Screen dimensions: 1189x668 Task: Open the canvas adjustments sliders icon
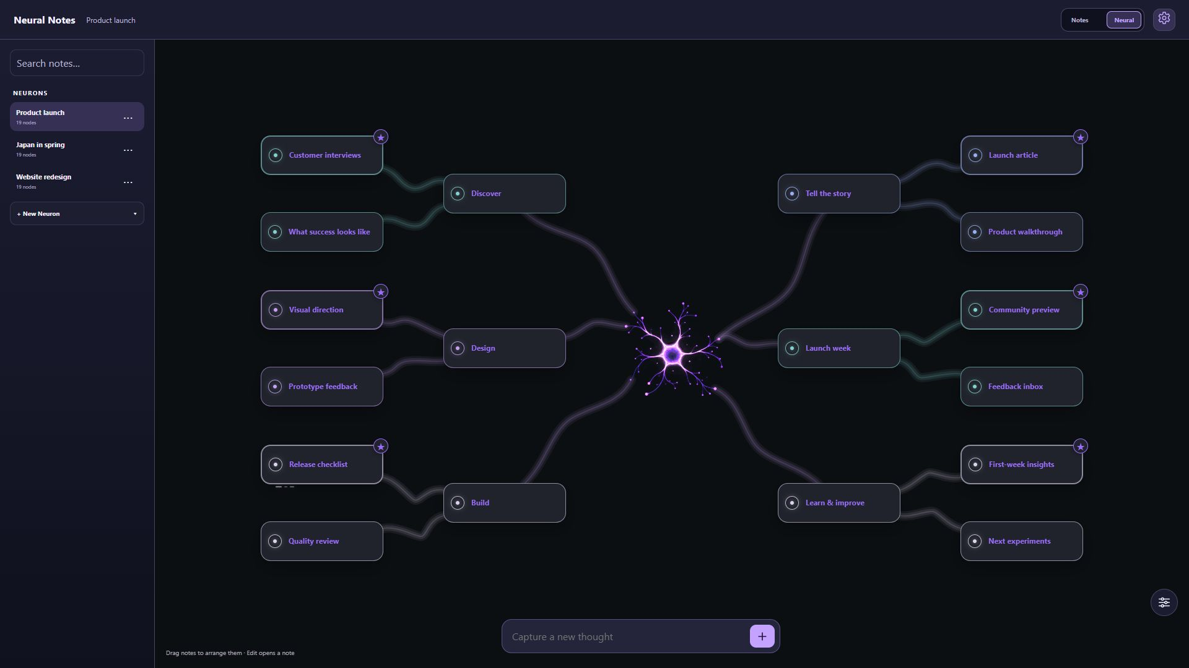click(x=1164, y=602)
